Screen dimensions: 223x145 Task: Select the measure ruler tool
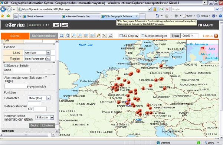coord(98,35)
